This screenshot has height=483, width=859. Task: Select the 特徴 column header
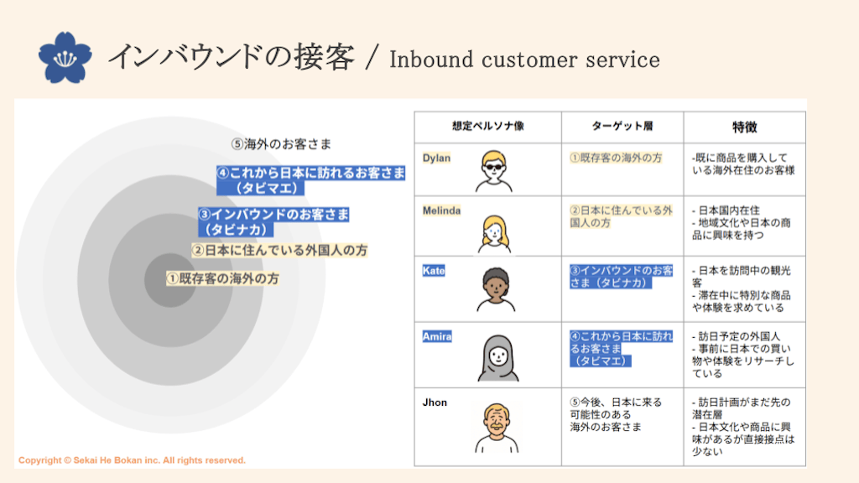pos(746,127)
